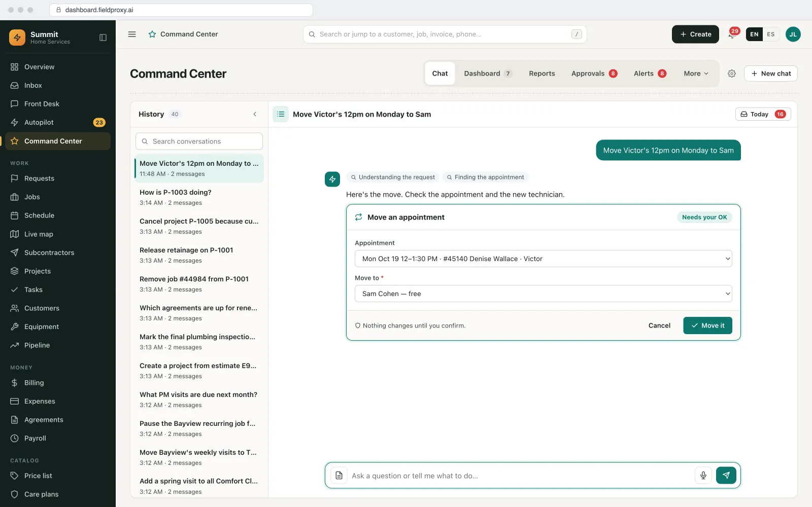812x507 pixels.
Task: Cancel the appointment move
Action: tap(659, 325)
